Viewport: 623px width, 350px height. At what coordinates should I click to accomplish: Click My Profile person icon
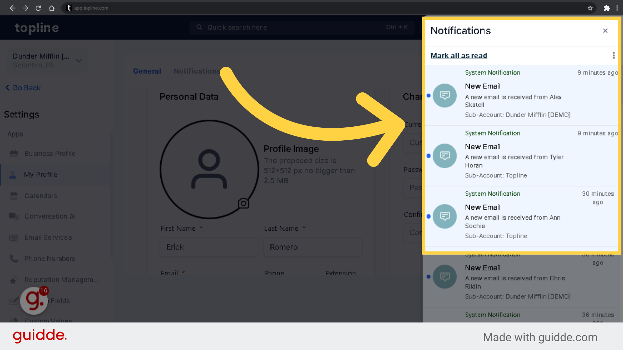(13, 175)
